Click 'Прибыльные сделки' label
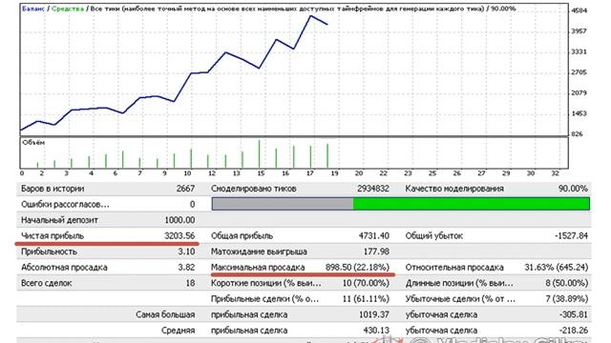The image size is (611, 343). (265, 299)
